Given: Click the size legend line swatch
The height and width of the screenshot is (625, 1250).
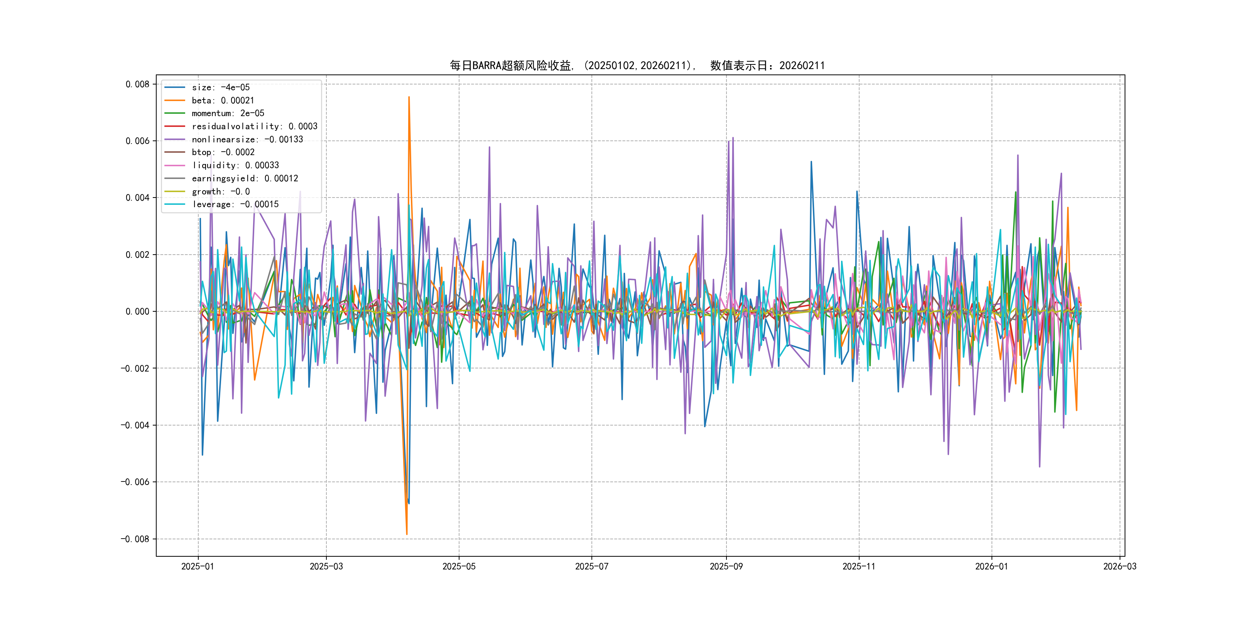Looking at the screenshot, I should coord(175,87).
